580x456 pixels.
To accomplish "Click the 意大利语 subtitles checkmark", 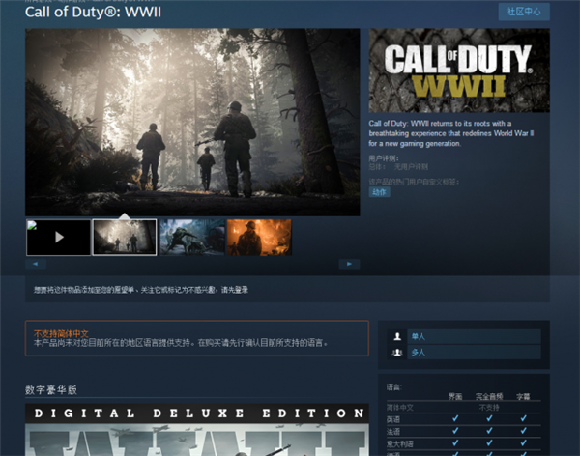I will [523, 443].
